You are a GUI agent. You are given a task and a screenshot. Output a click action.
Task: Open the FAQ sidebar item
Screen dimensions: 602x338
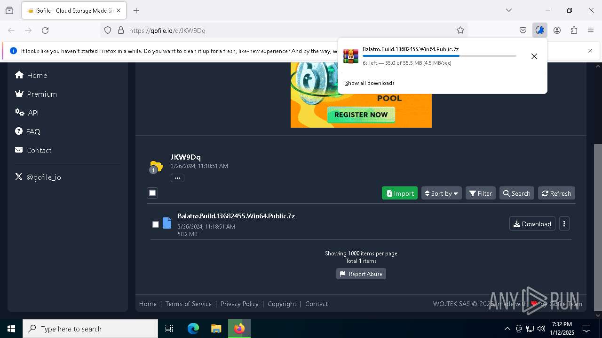click(27, 131)
